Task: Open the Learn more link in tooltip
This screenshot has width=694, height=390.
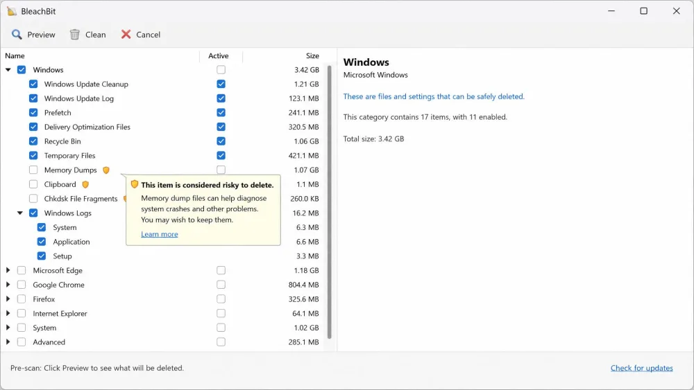Action: 160,234
